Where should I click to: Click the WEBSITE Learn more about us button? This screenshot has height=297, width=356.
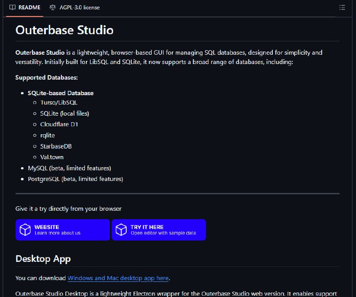(x=63, y=230)
